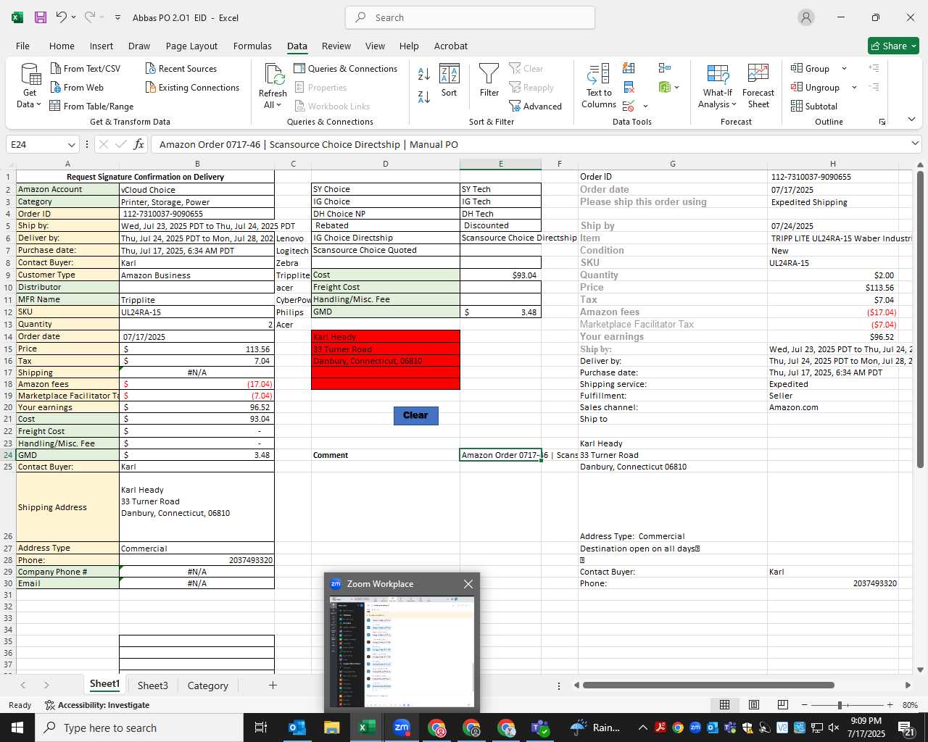The width and height of the screenshot is (928, 742).
Task: Switch to Sheet3 tab
Action: click(152, 685)
